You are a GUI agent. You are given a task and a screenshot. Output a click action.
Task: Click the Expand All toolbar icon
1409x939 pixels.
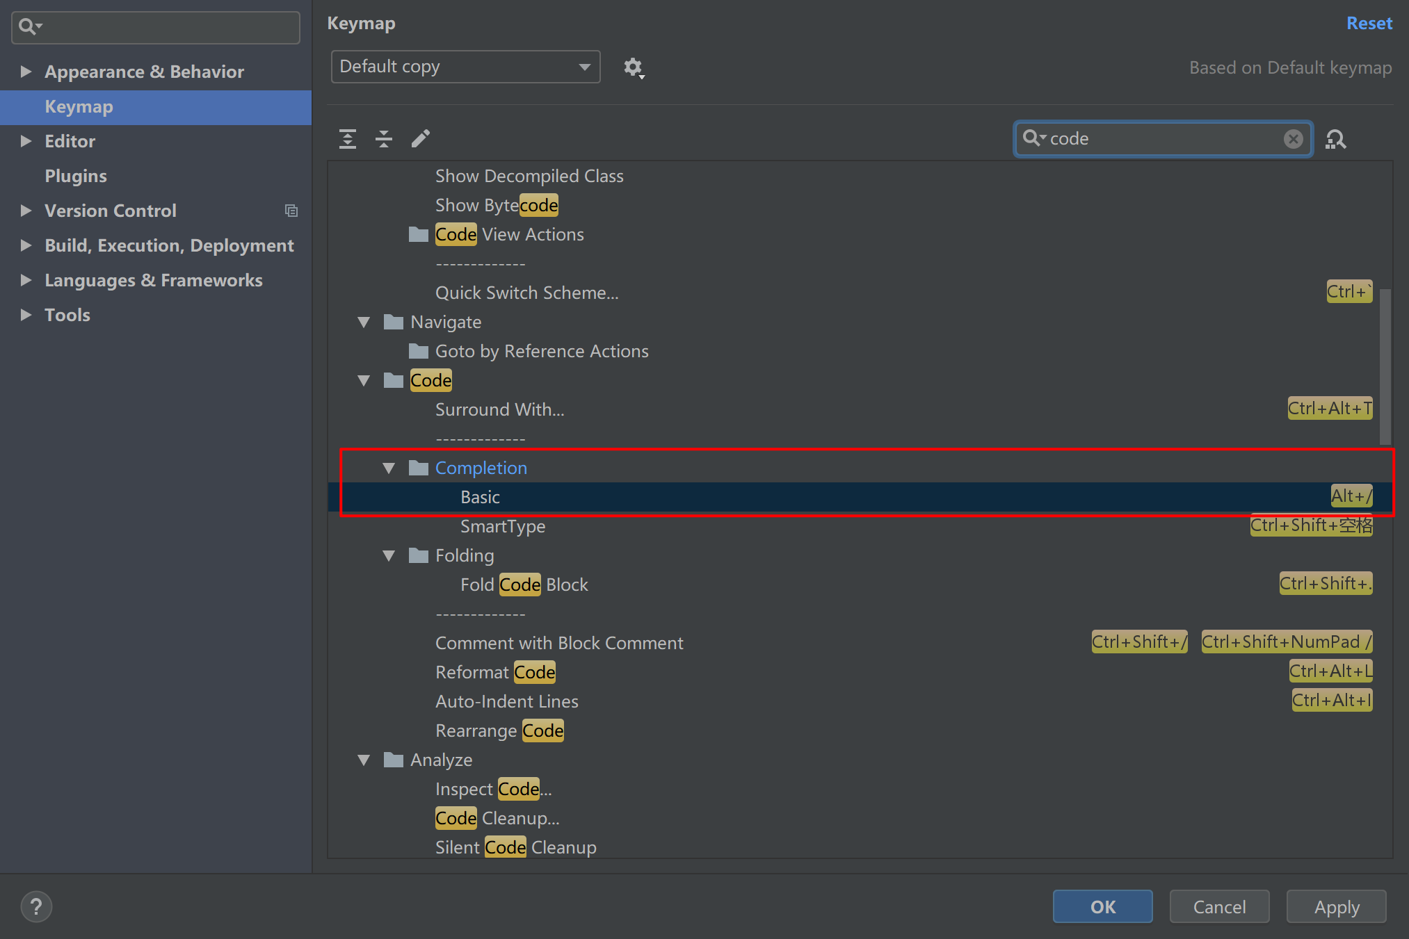click(348, 139)
